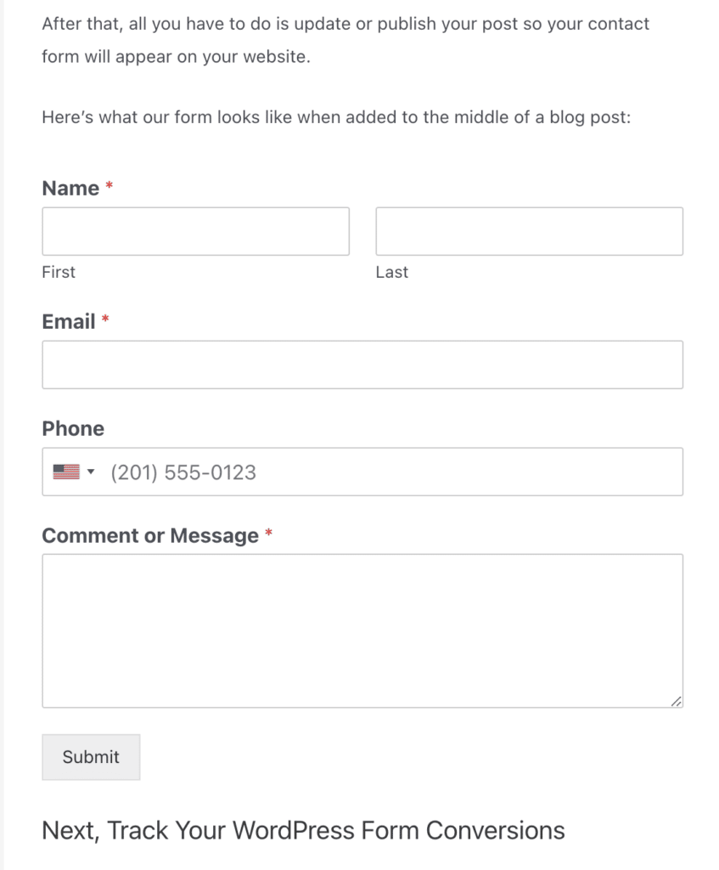Click the Phone number input area

[x=340, y=472]
